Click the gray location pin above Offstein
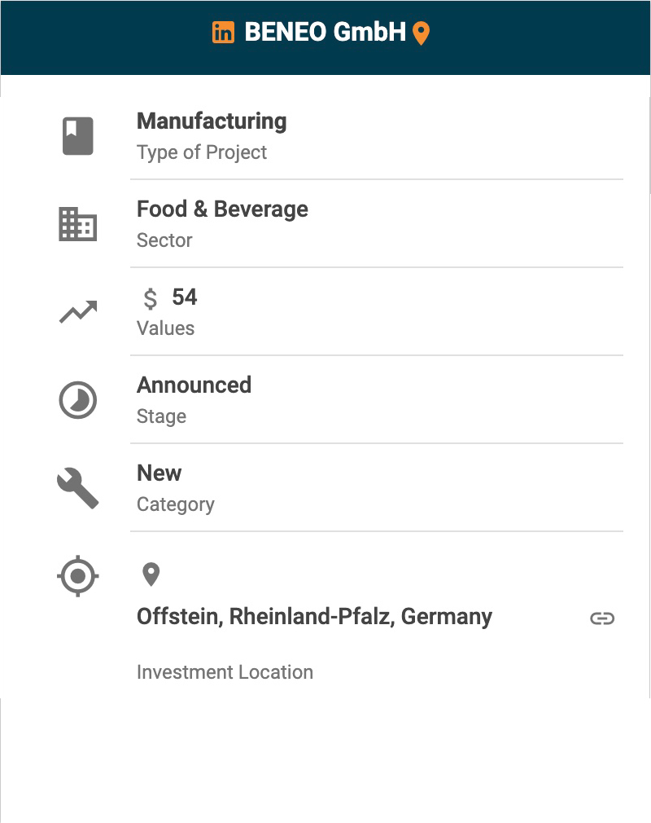The width and height of the screenshot is (651, 823). [151, 574]
